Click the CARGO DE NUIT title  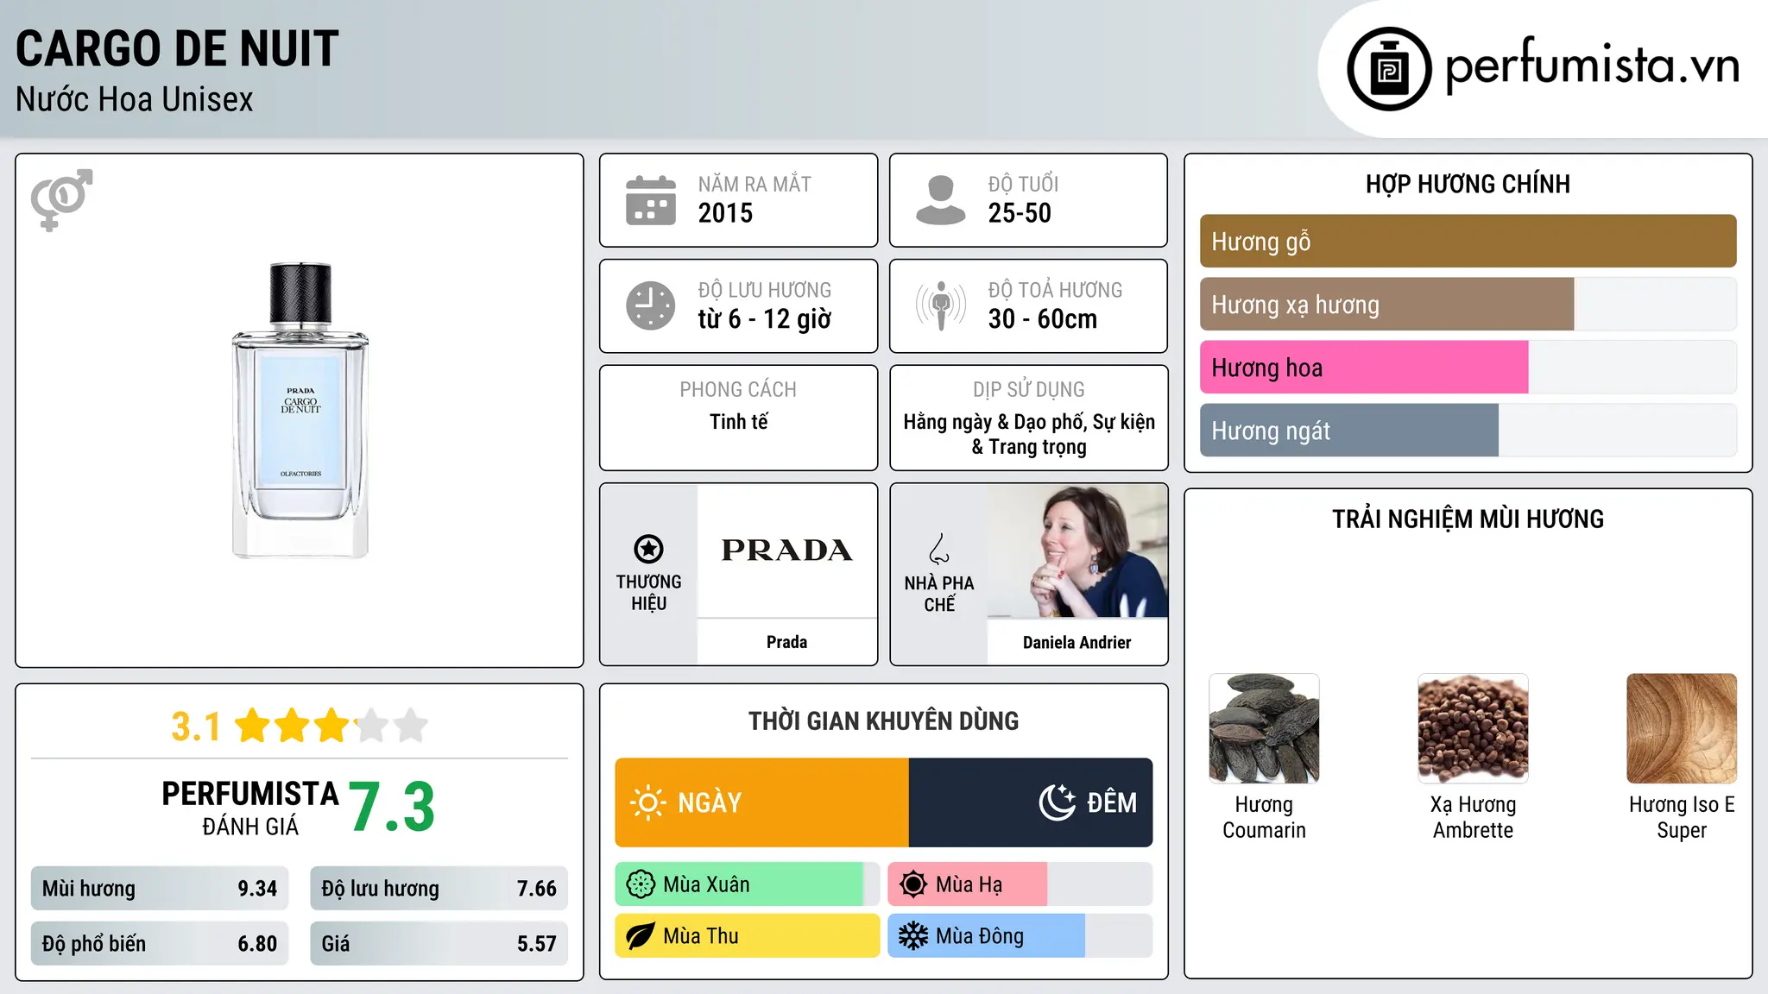point(177,48)
